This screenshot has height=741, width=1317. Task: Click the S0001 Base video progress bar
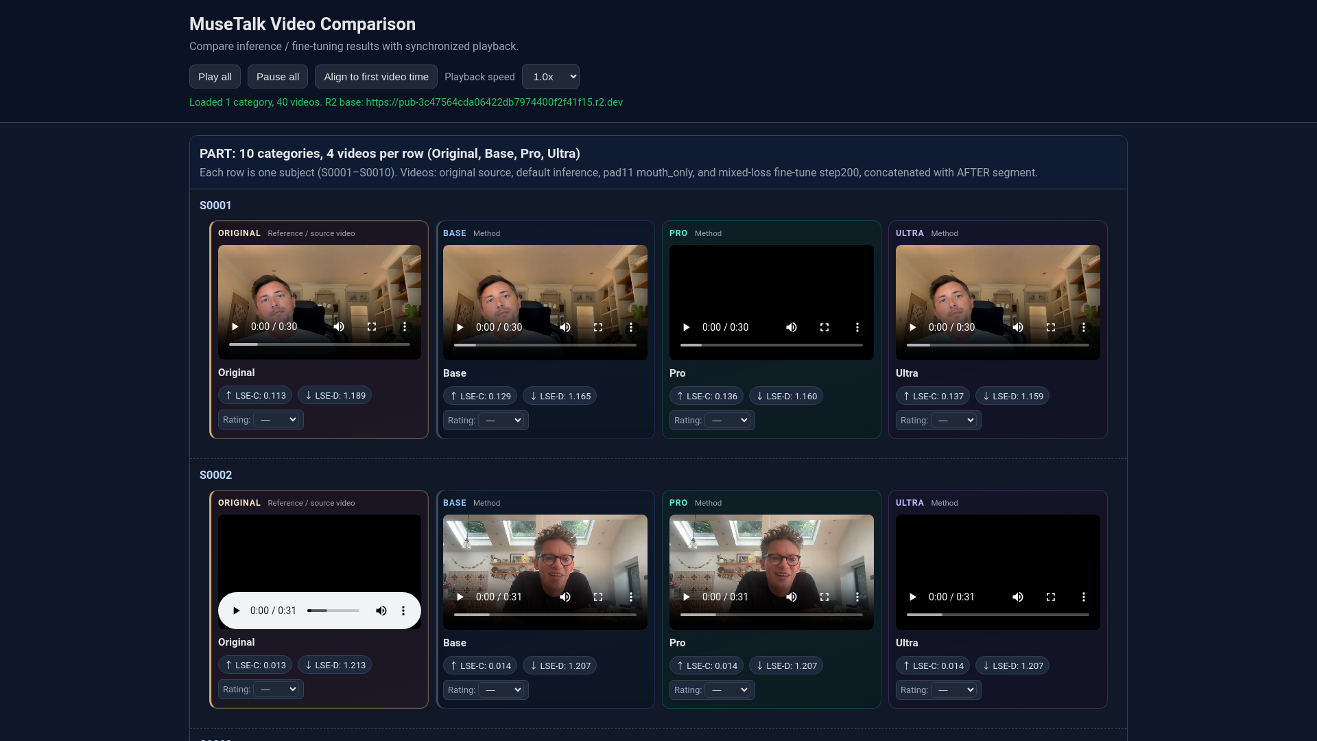coord(545,345)
